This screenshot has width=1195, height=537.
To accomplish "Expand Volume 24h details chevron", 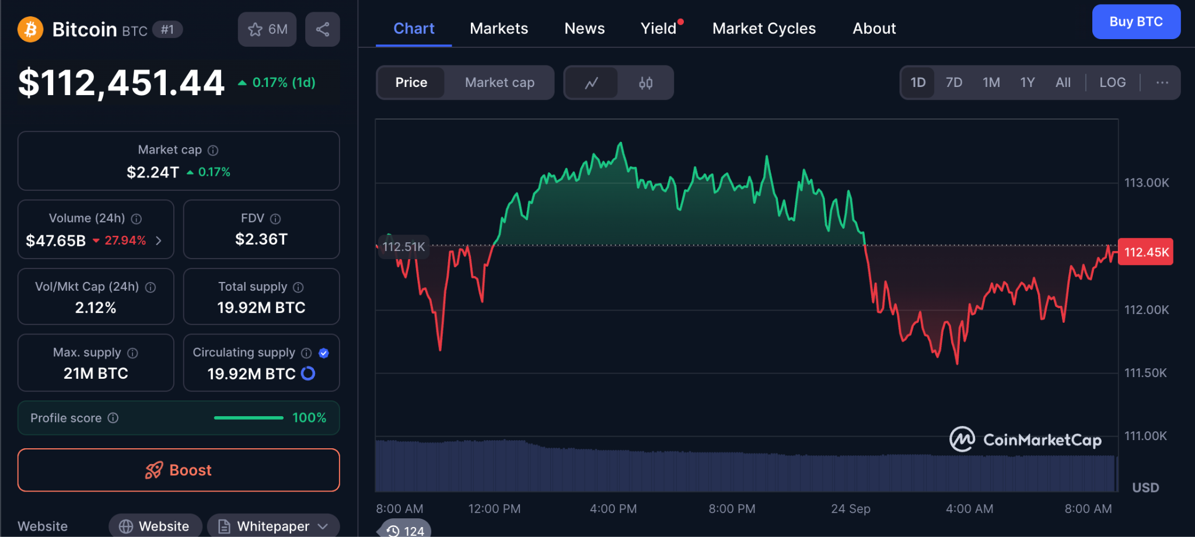I will pos(159,240).
